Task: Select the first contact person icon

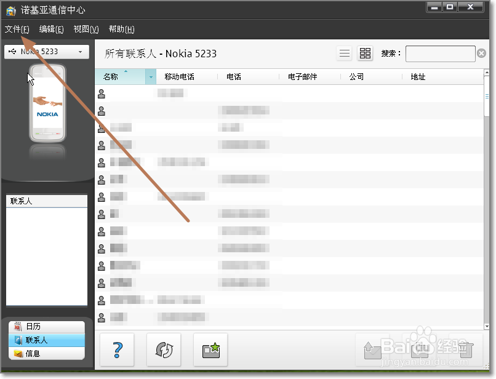Action: [102, 94]
